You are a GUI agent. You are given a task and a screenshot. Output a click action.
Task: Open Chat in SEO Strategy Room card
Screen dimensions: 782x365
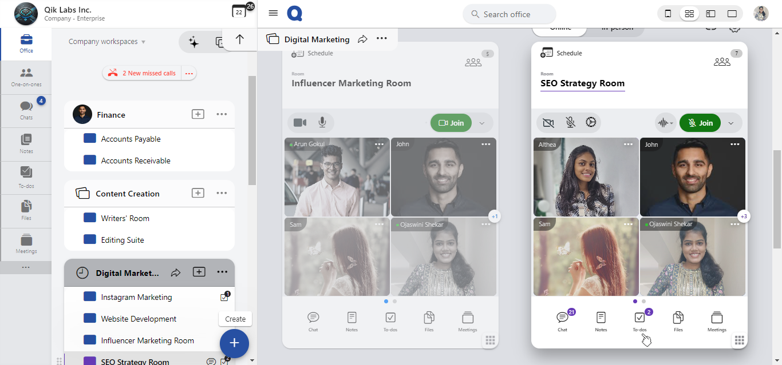[562, 321]
